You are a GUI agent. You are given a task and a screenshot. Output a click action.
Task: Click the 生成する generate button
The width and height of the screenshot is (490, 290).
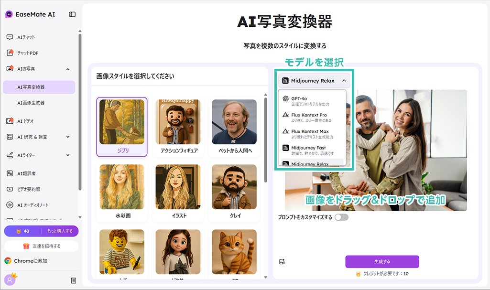pos(382,262)
